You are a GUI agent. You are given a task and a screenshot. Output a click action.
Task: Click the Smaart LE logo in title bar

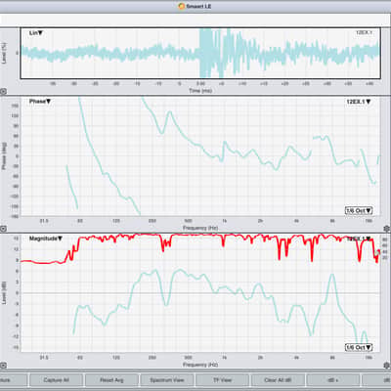point(182,6)
